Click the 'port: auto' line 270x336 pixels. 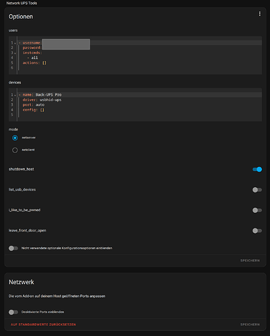[34, 105]
